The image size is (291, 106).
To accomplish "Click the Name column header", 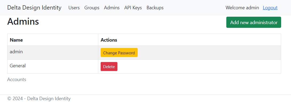I will 16,40.
